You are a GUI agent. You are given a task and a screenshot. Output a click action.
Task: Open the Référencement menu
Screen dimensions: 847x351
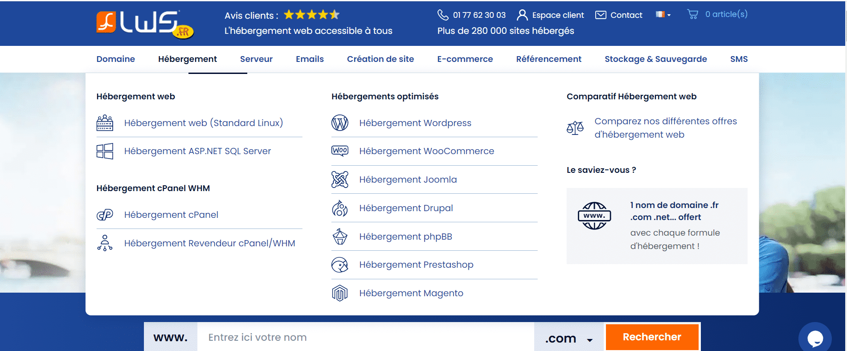[548, 59]
